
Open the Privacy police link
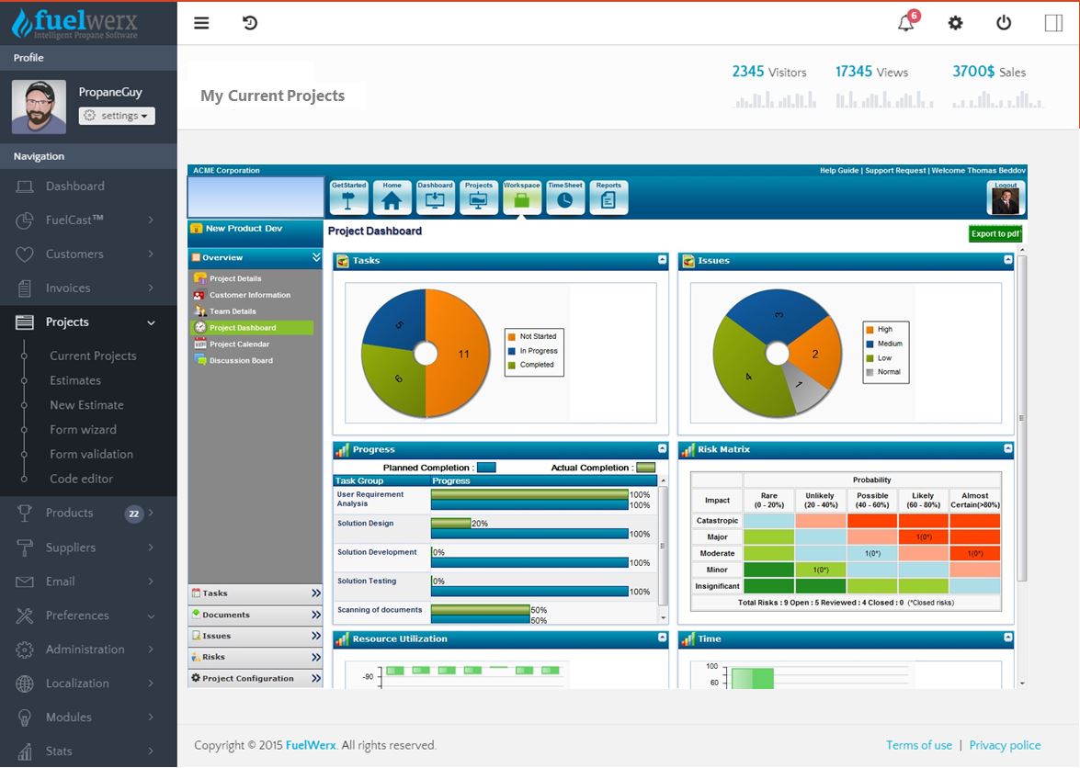pos(1005,745)
